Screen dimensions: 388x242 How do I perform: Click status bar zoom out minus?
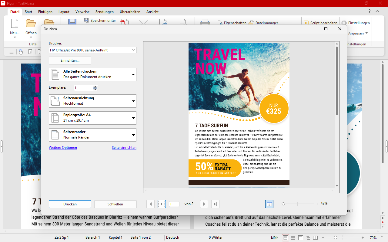click(323, 238)
